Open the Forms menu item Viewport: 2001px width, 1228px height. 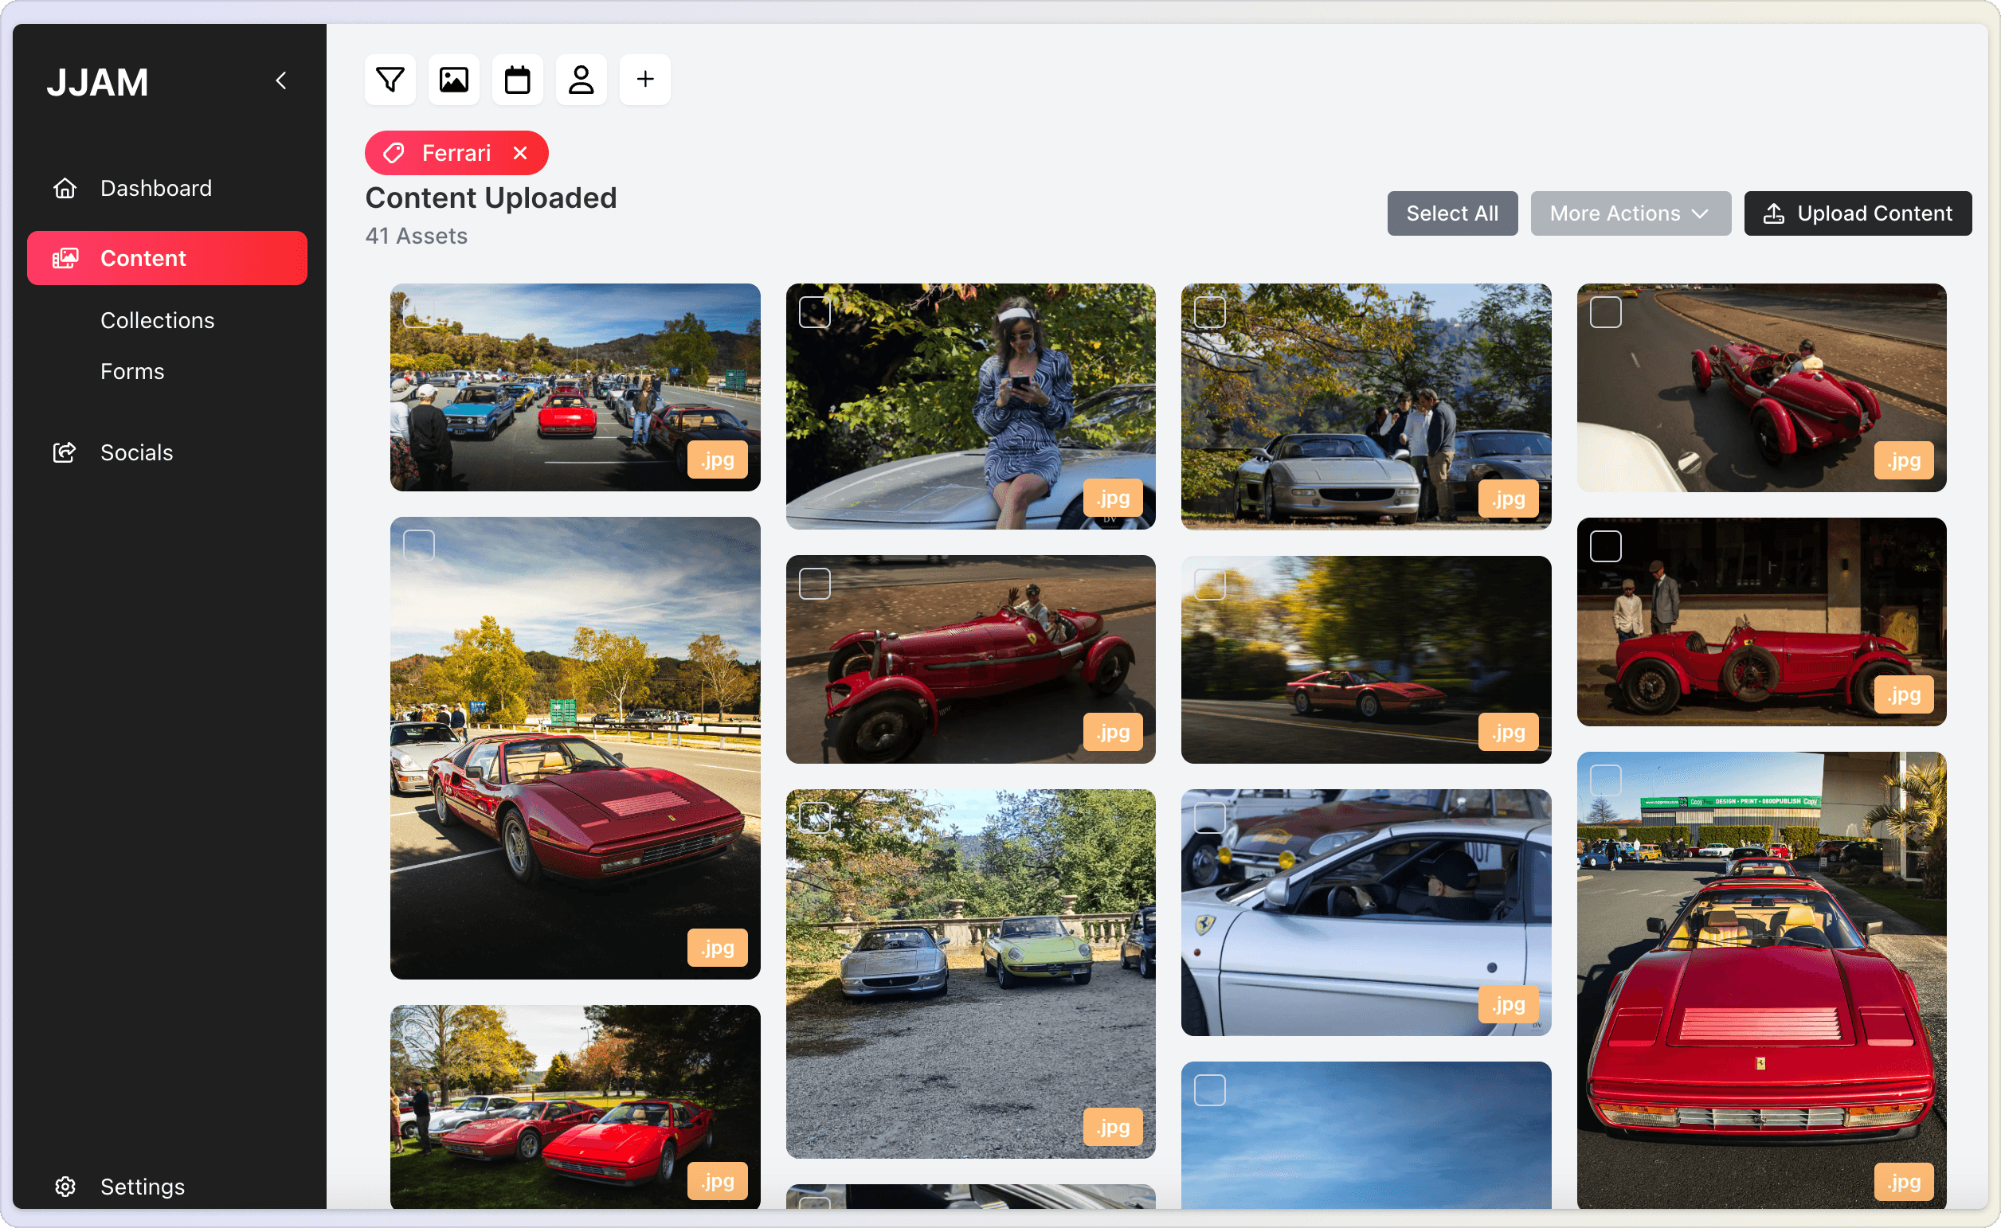coord(133,370)
